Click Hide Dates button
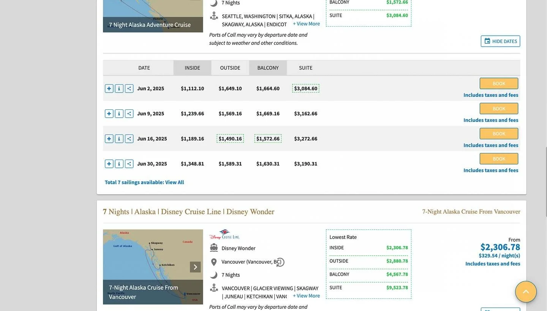 pyautogui.click(x=500, y=41)
